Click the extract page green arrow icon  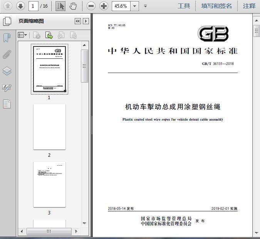click(x=49, y=35)
